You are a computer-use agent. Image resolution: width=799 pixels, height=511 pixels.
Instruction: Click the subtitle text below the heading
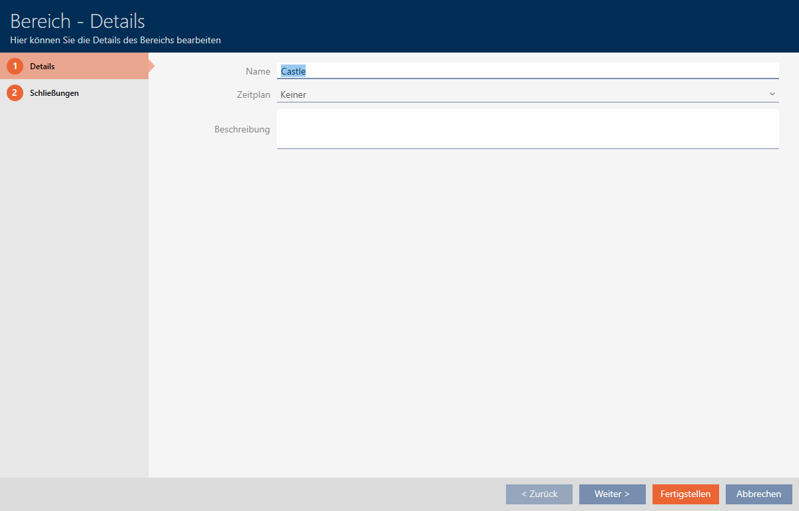[x=115, y=40]
